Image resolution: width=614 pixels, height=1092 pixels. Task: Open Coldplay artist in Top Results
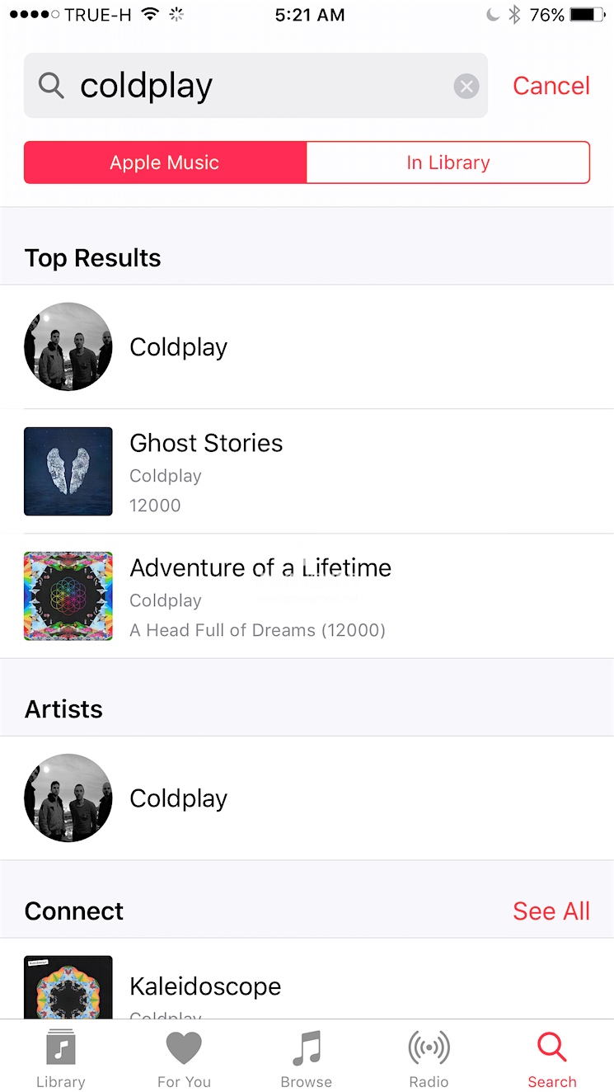tap(178, 347)
